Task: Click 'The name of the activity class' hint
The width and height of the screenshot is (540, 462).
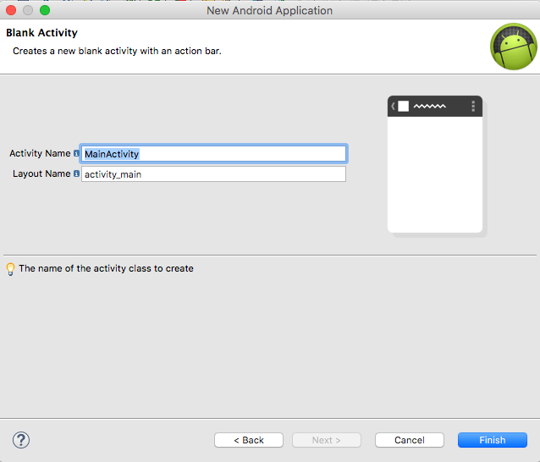Action: click(106, 268)
